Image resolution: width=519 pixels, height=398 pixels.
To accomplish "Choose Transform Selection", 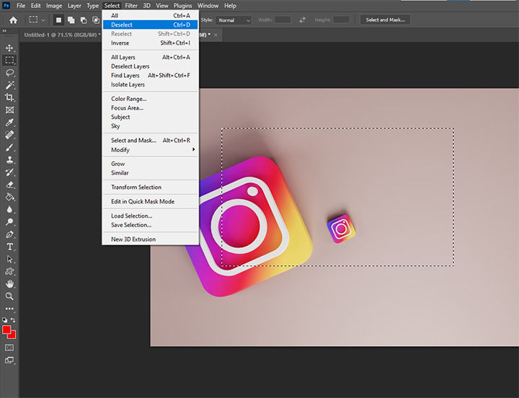I will pyautogui.click(x=150, y=187).
